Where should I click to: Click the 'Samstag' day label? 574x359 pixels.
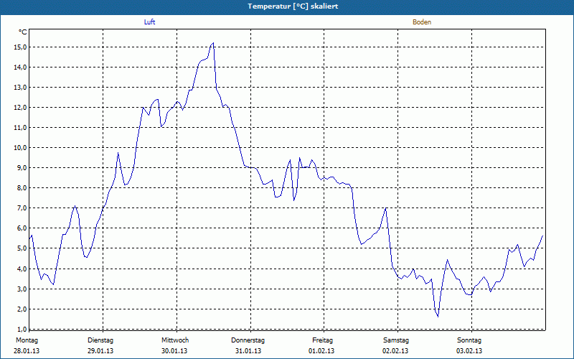coord(396,340)
